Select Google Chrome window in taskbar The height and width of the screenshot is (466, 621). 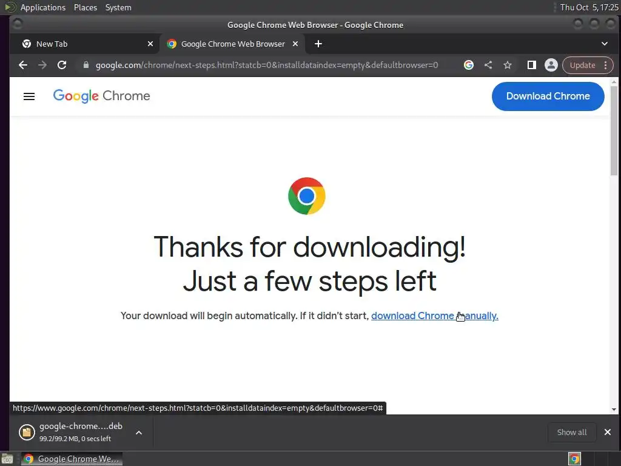pos(72,459)
